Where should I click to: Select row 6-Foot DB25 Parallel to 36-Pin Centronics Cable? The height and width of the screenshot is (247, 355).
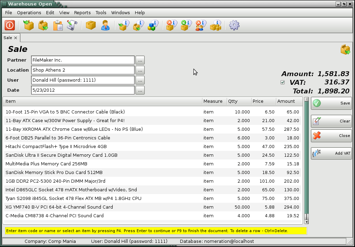(x=153, y=138)
